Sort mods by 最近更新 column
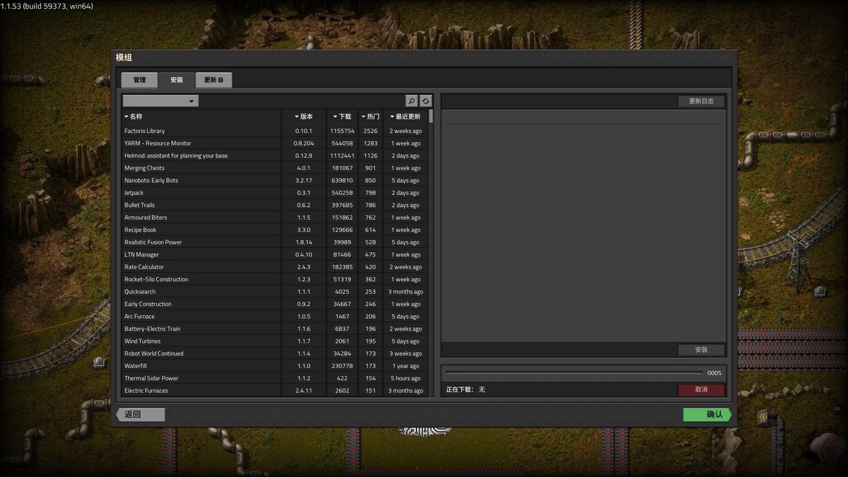Viewport: 848px width, 477px height. 406,117
